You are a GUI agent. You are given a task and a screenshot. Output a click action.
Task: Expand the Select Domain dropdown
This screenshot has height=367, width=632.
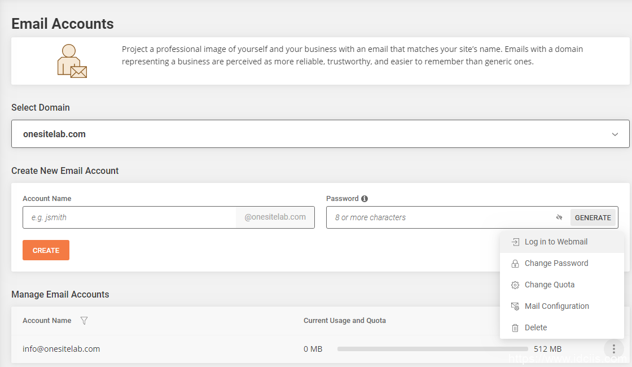click(x=320, y=134)
